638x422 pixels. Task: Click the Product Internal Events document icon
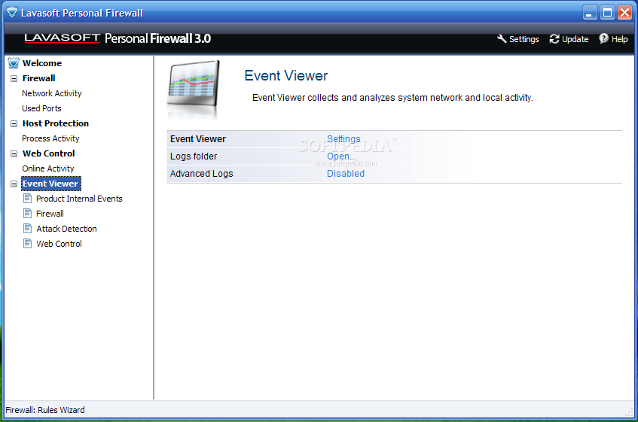point(27,198)
